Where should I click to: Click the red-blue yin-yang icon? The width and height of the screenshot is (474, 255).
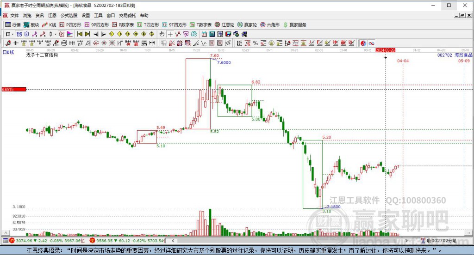pyautogui.click(x=363, y=43)
